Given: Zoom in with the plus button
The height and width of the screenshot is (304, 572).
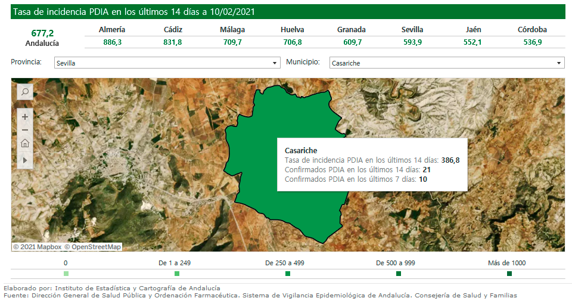Looking at the screenshot, I should [25, 117].
